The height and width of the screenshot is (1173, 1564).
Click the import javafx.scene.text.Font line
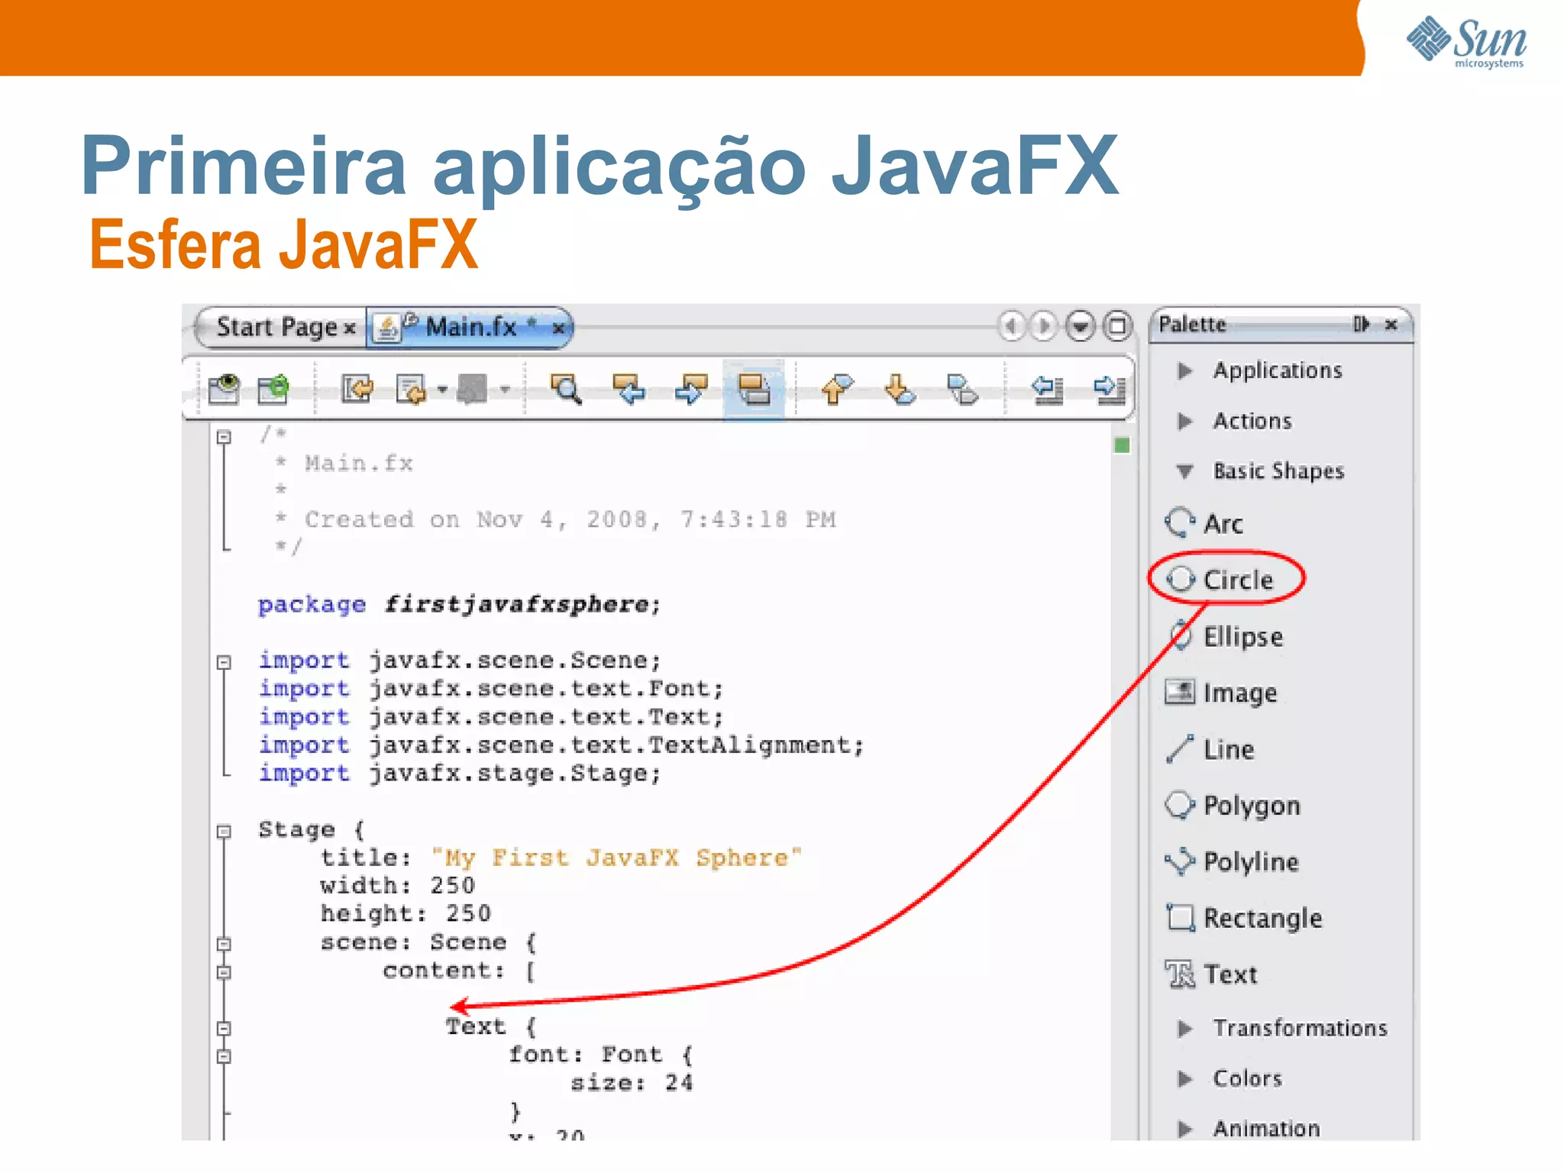pos(490,689)
